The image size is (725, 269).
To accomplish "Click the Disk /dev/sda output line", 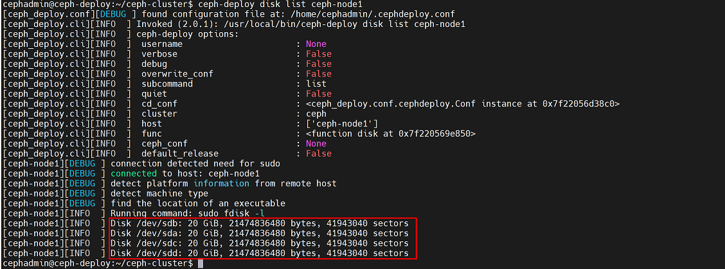I will click(x=259, y=233).
